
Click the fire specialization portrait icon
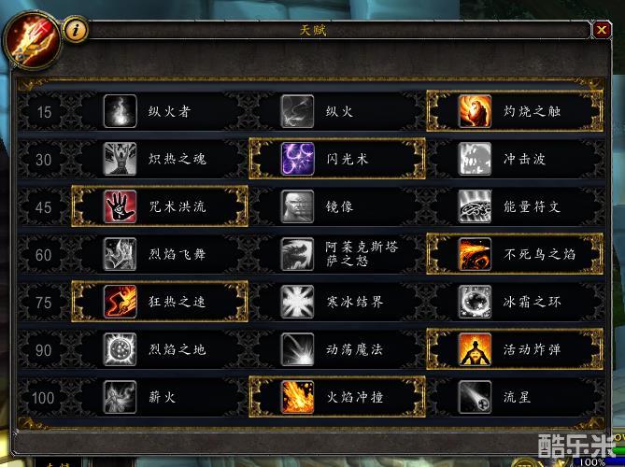(32, 40)
